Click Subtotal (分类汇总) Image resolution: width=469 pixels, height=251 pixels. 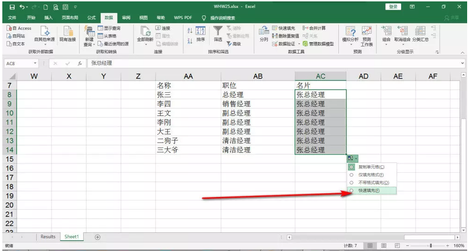(420, 34)
